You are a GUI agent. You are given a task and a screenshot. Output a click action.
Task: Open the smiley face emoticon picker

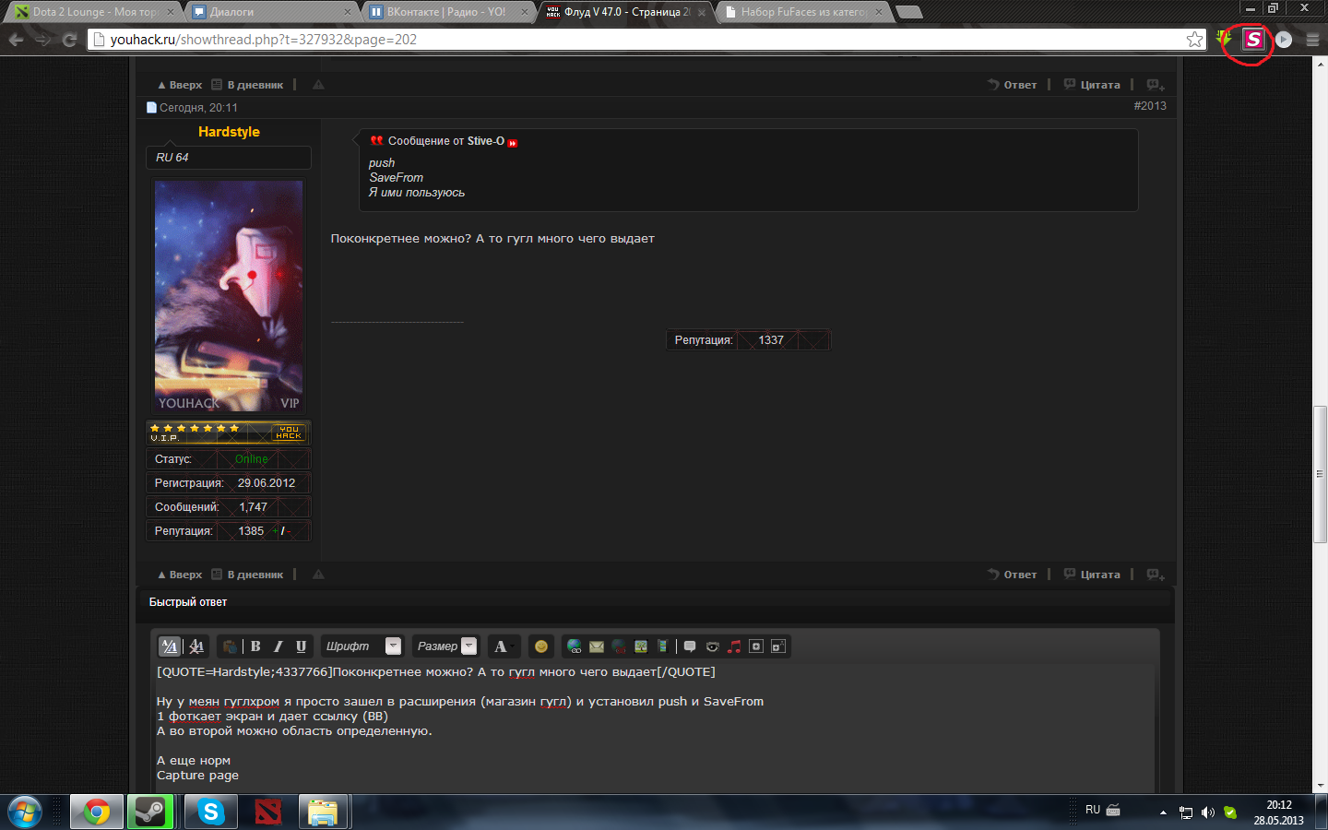tap(541, 646)
